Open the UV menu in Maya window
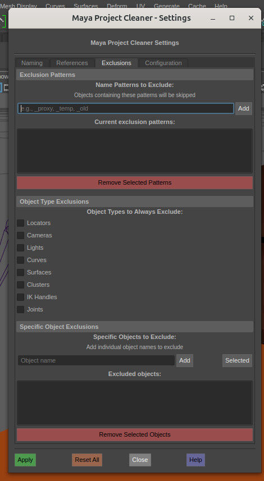 tap(140, 6)
